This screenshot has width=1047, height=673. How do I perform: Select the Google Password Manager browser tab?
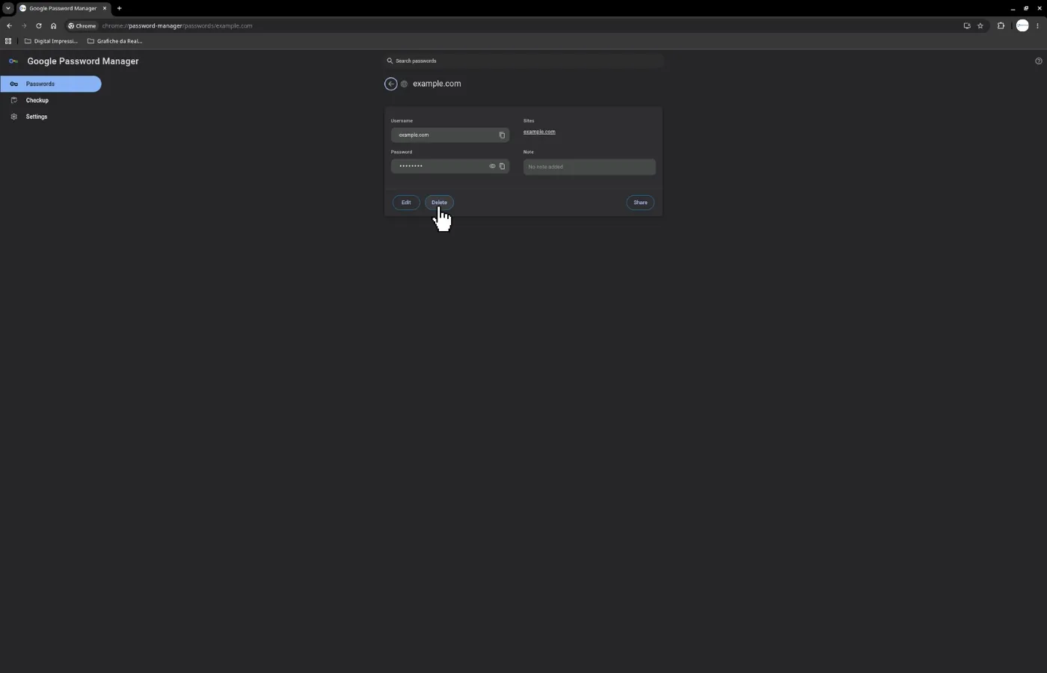(64, 8)
